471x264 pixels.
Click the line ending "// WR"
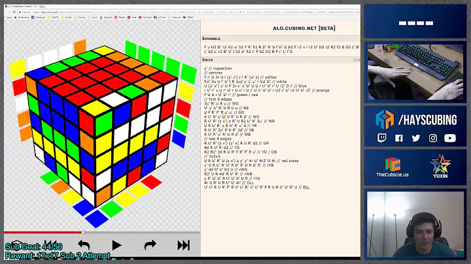coord(239,121)
